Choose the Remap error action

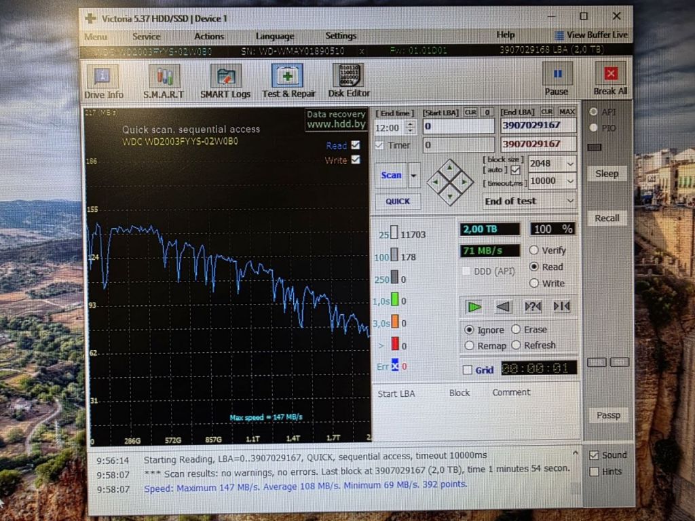pos(470,345)
